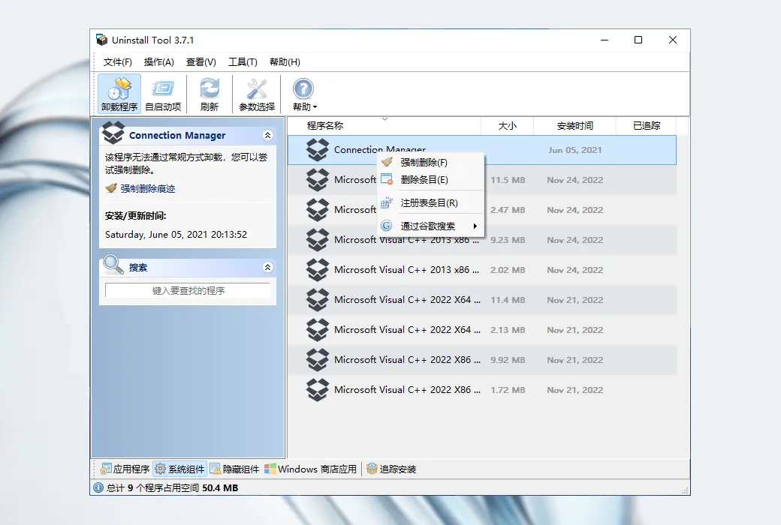Choose 强制删除(F) in context menu
This screenshot has width=781, height=525.
point(431,162)
